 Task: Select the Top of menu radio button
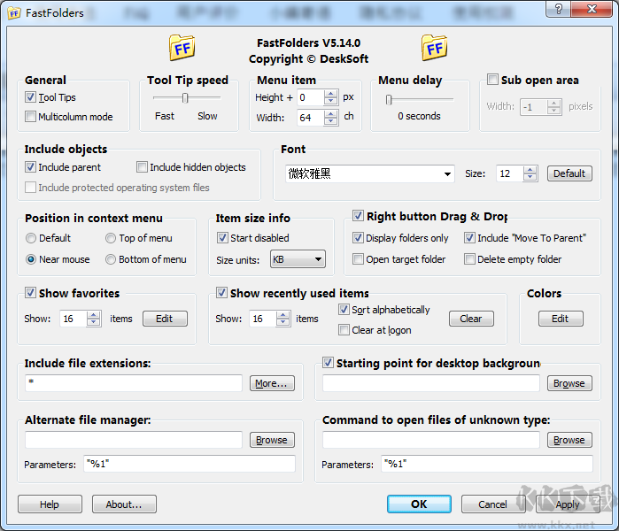point(111,238)
